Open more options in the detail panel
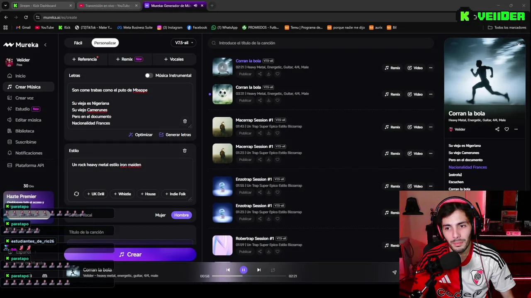531x298 pixels. [516, 129]
